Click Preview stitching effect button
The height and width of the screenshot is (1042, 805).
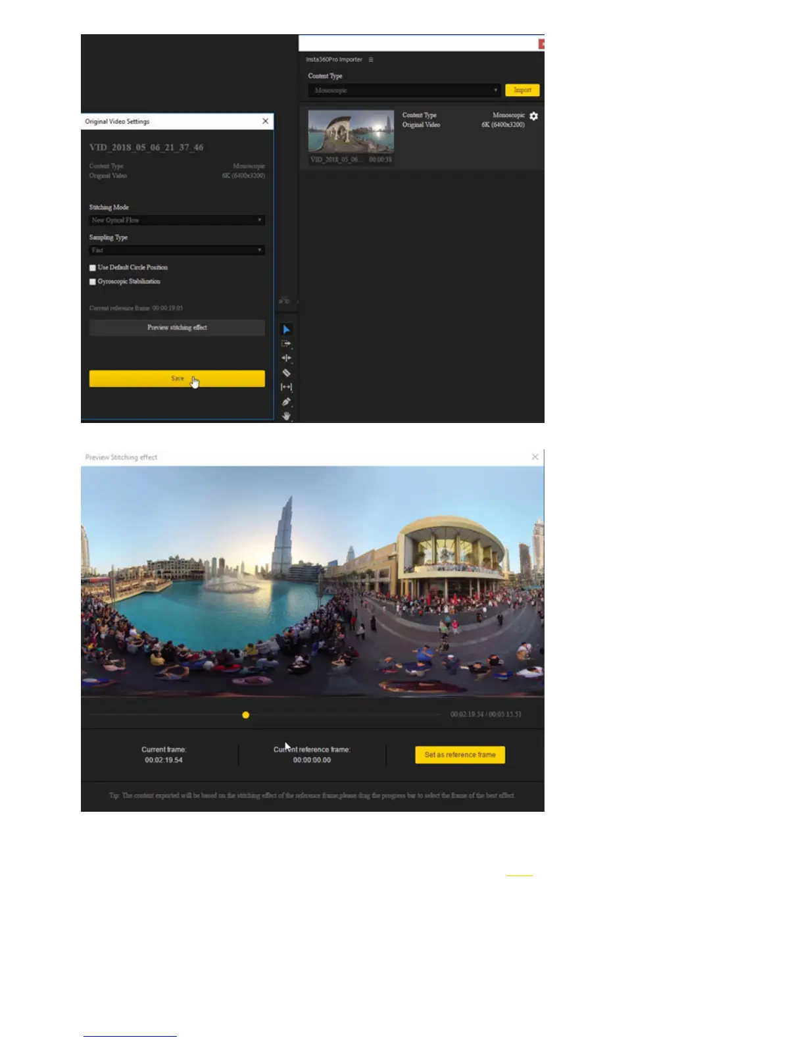[177, 328]
